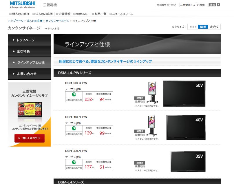Open the ニュースリリース menu
The height and width of the screenshot is (184, 234).
[121, 14]
